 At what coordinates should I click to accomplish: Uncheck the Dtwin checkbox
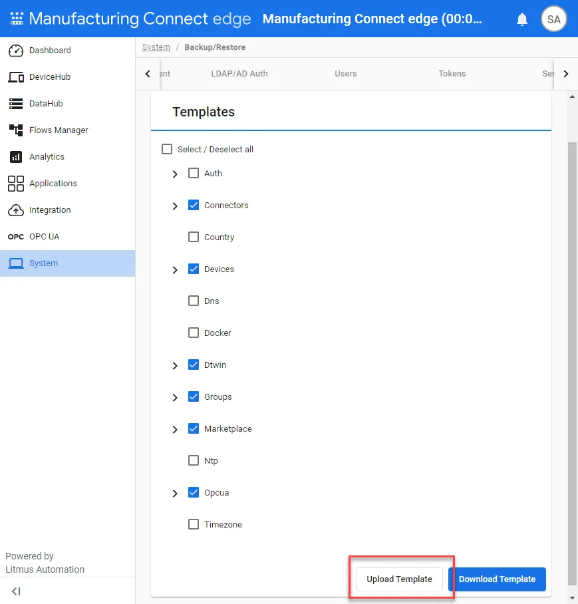click(194, 365)
